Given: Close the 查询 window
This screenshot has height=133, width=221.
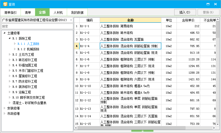Looking at the screenshot, I should (x=215, y=4).
